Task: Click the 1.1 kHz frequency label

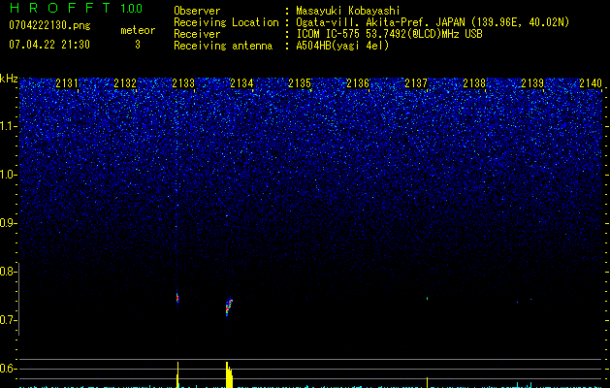Action: click(8, 126)
